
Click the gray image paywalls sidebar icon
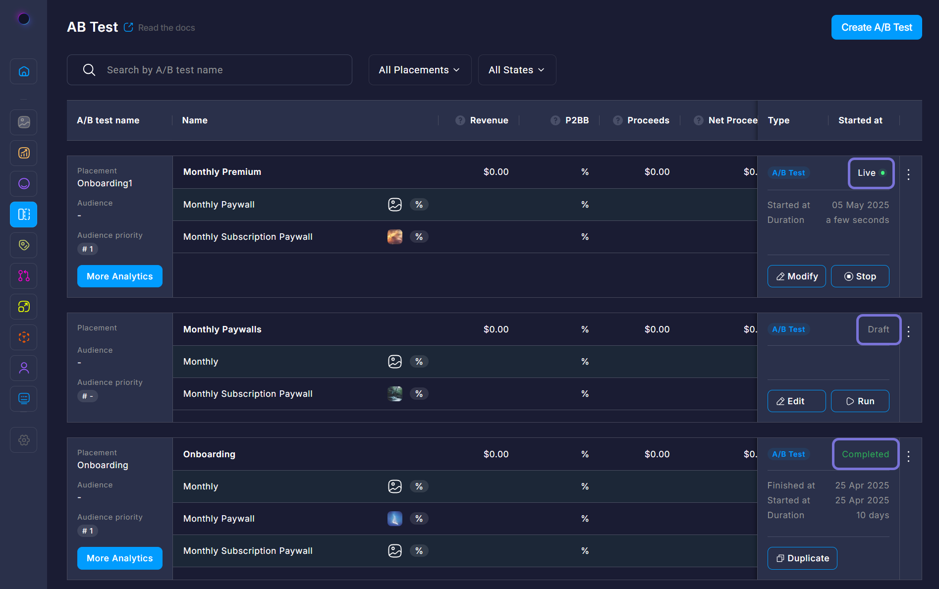pos(24,122)
